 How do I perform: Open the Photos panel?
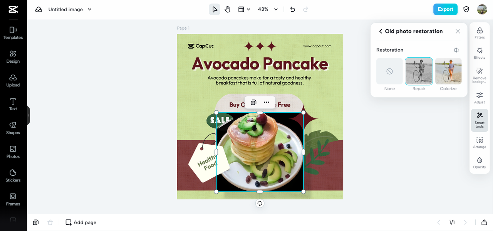coord(13,152)
